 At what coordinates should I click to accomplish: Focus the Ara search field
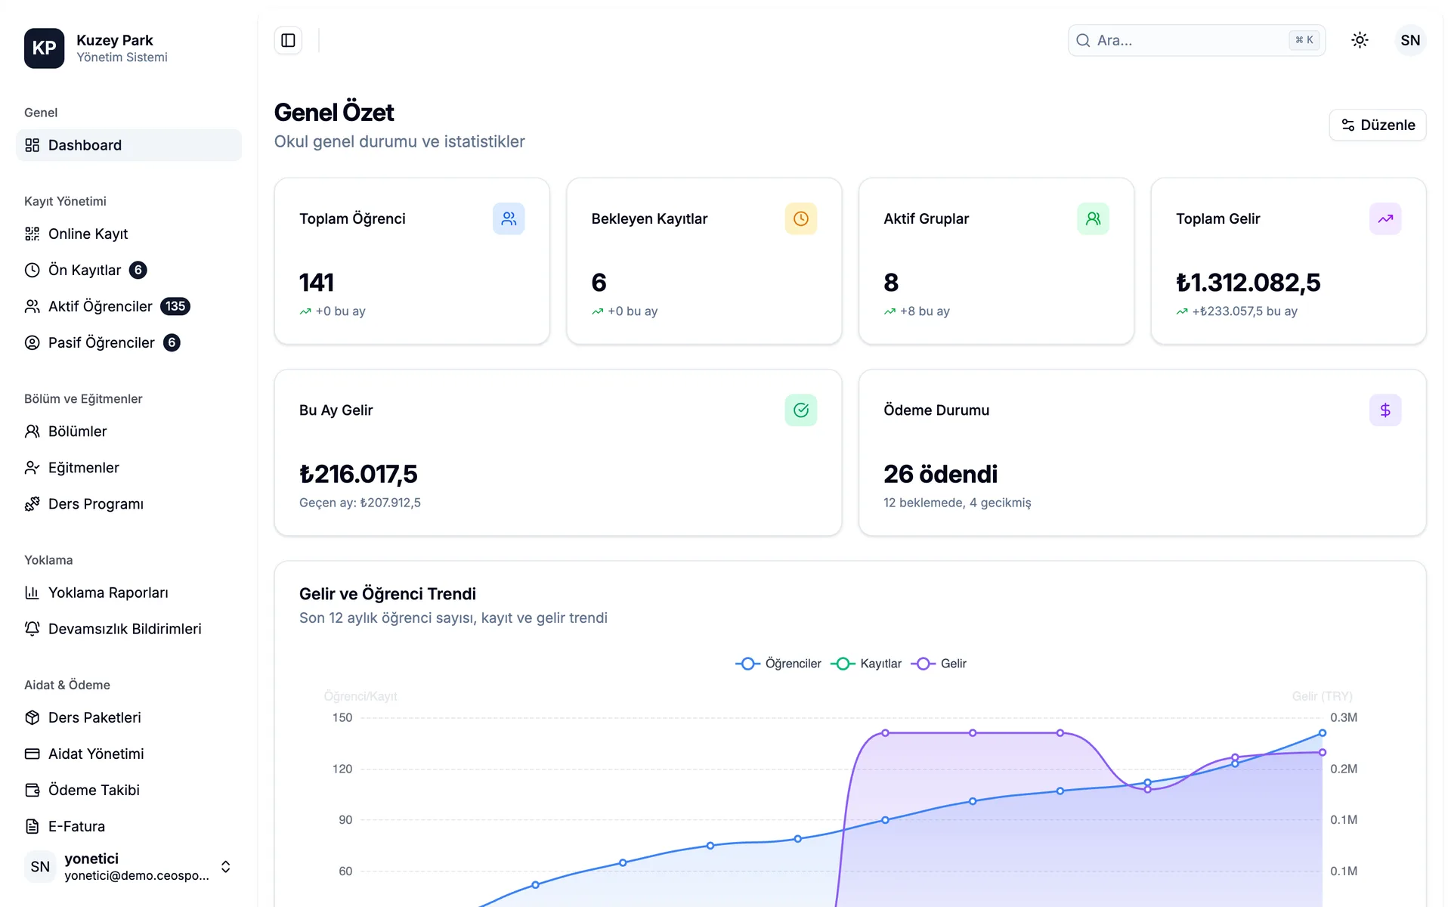1196,40
